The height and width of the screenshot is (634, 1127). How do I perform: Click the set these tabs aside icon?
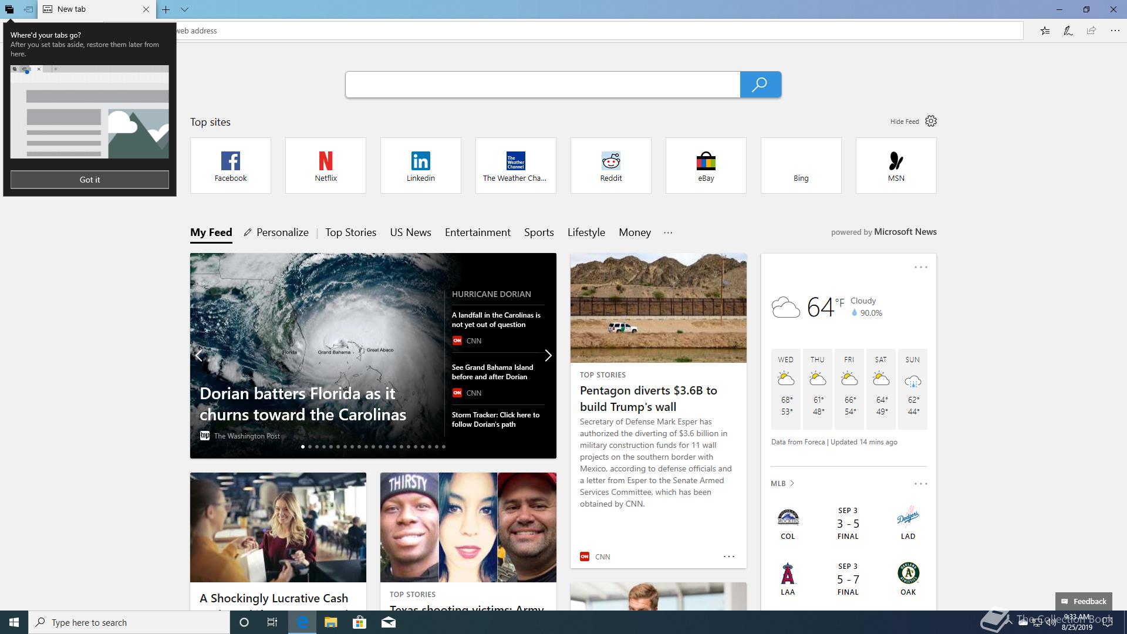click(x=28, y=9)
